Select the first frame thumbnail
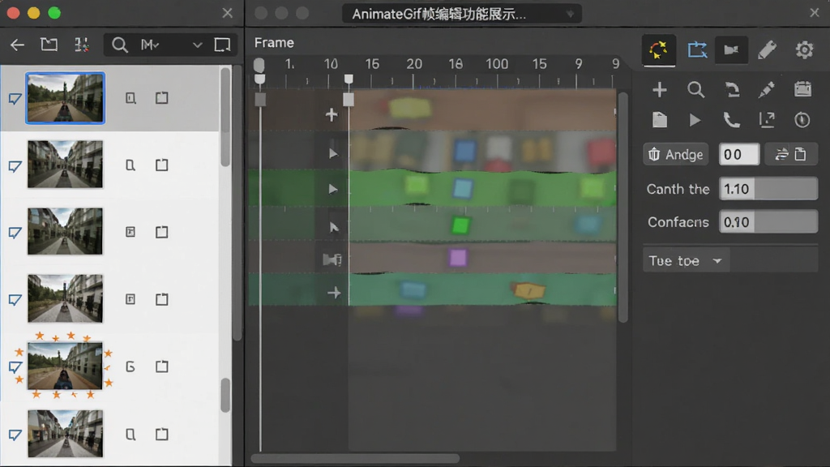 click(65, 98)
